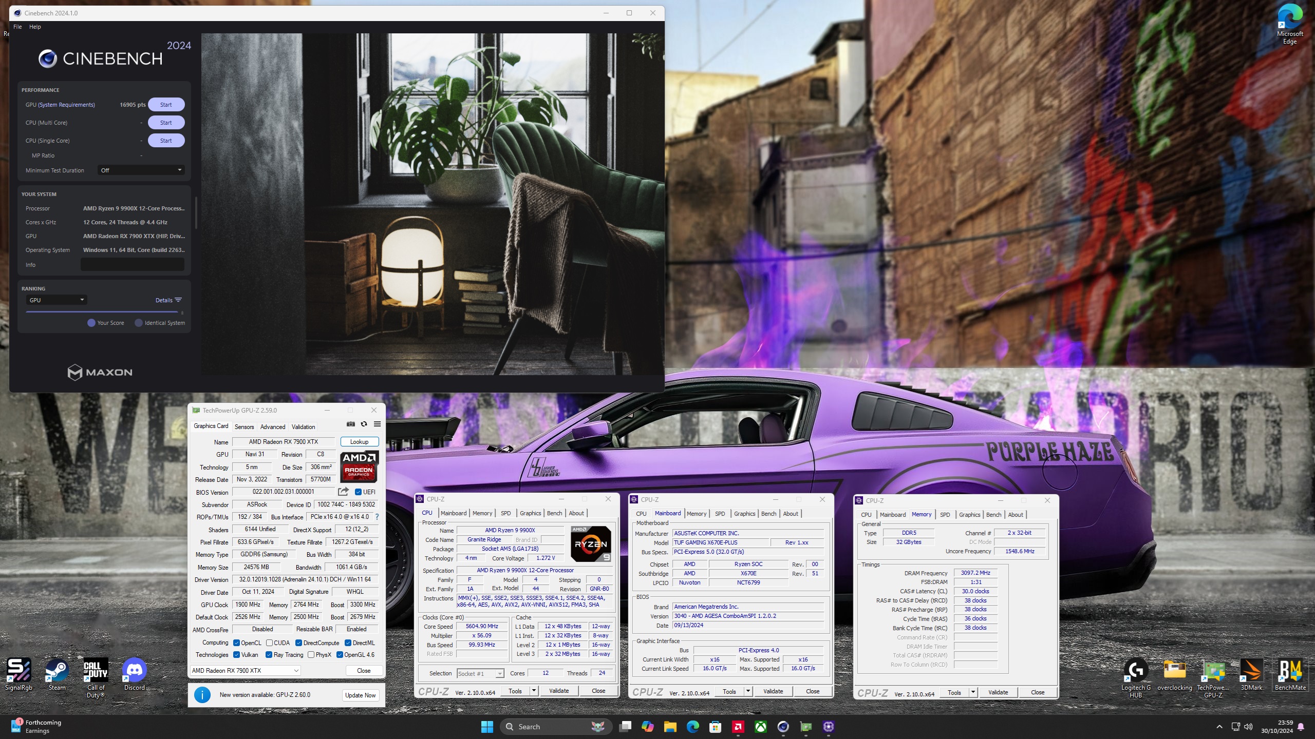The width and height of the screenshot is (1315, 739).
Task: Open the overclocking folder on desktop
Action: pyautogui.click(x=1174, y=674)
